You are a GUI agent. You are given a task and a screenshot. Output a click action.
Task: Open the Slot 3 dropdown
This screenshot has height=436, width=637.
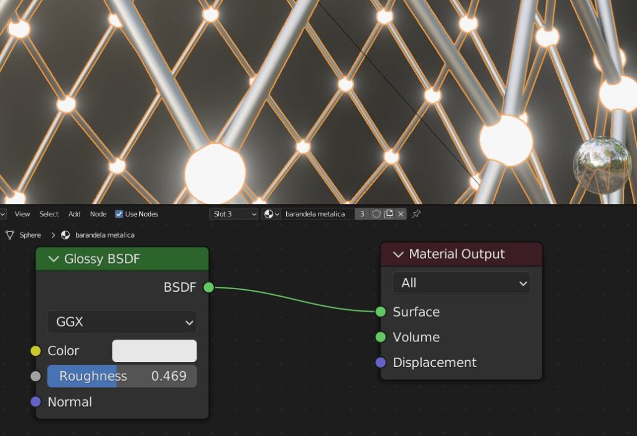tap(234, 214)
